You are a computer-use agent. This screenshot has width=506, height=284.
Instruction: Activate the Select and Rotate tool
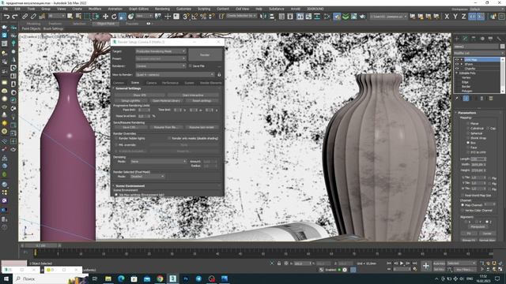114,17
